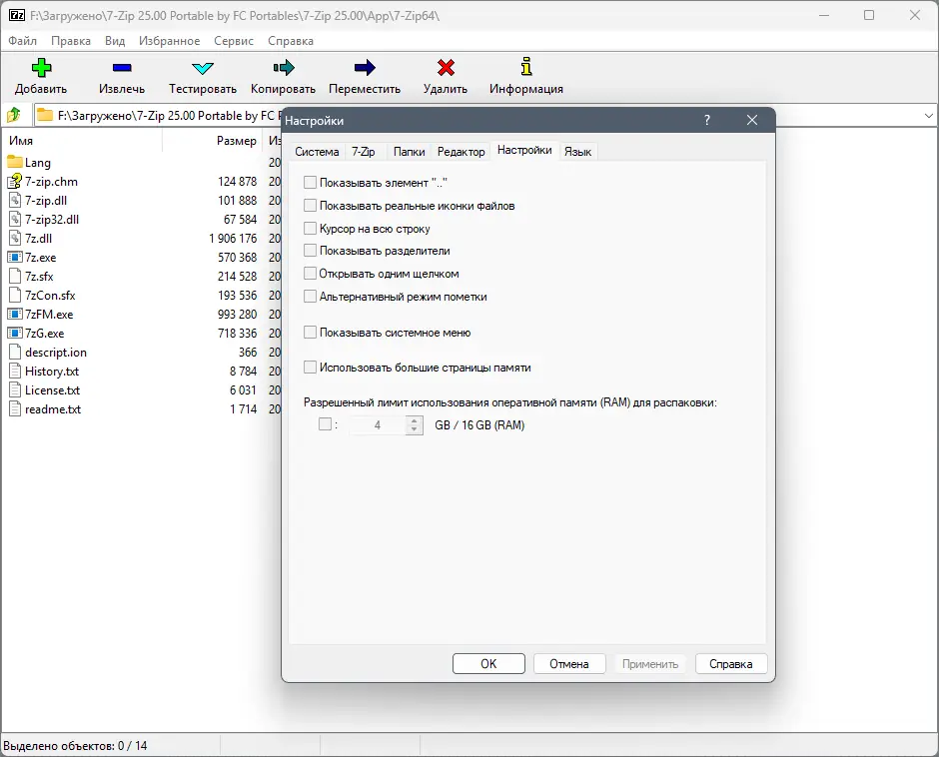This screenshot has width=939, height=757.
Task: Select the 7z.exe application icon
Action: pos(15,257)
